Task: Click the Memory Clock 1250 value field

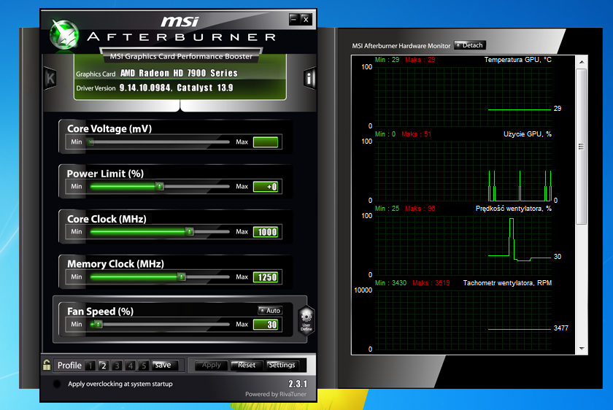Action: pyautogui.click(x=266, y=277)
